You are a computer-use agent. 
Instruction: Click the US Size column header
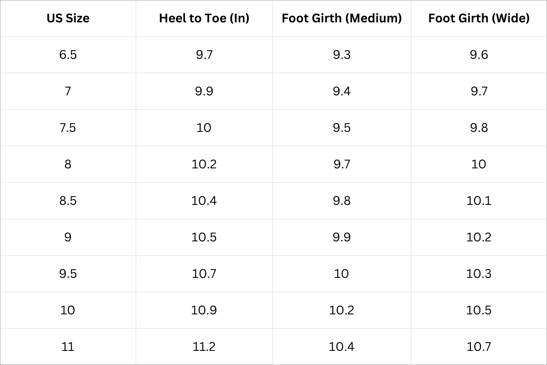[68, 18]
